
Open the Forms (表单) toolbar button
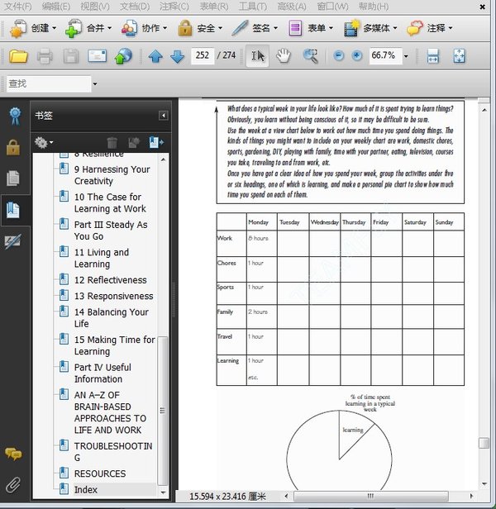click(311, 28)
